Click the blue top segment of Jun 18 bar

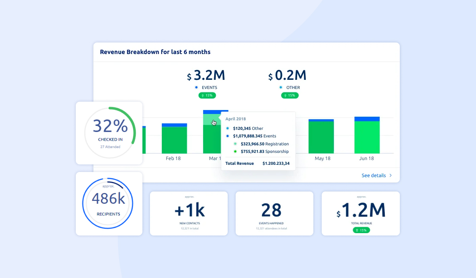coord(367,119)
